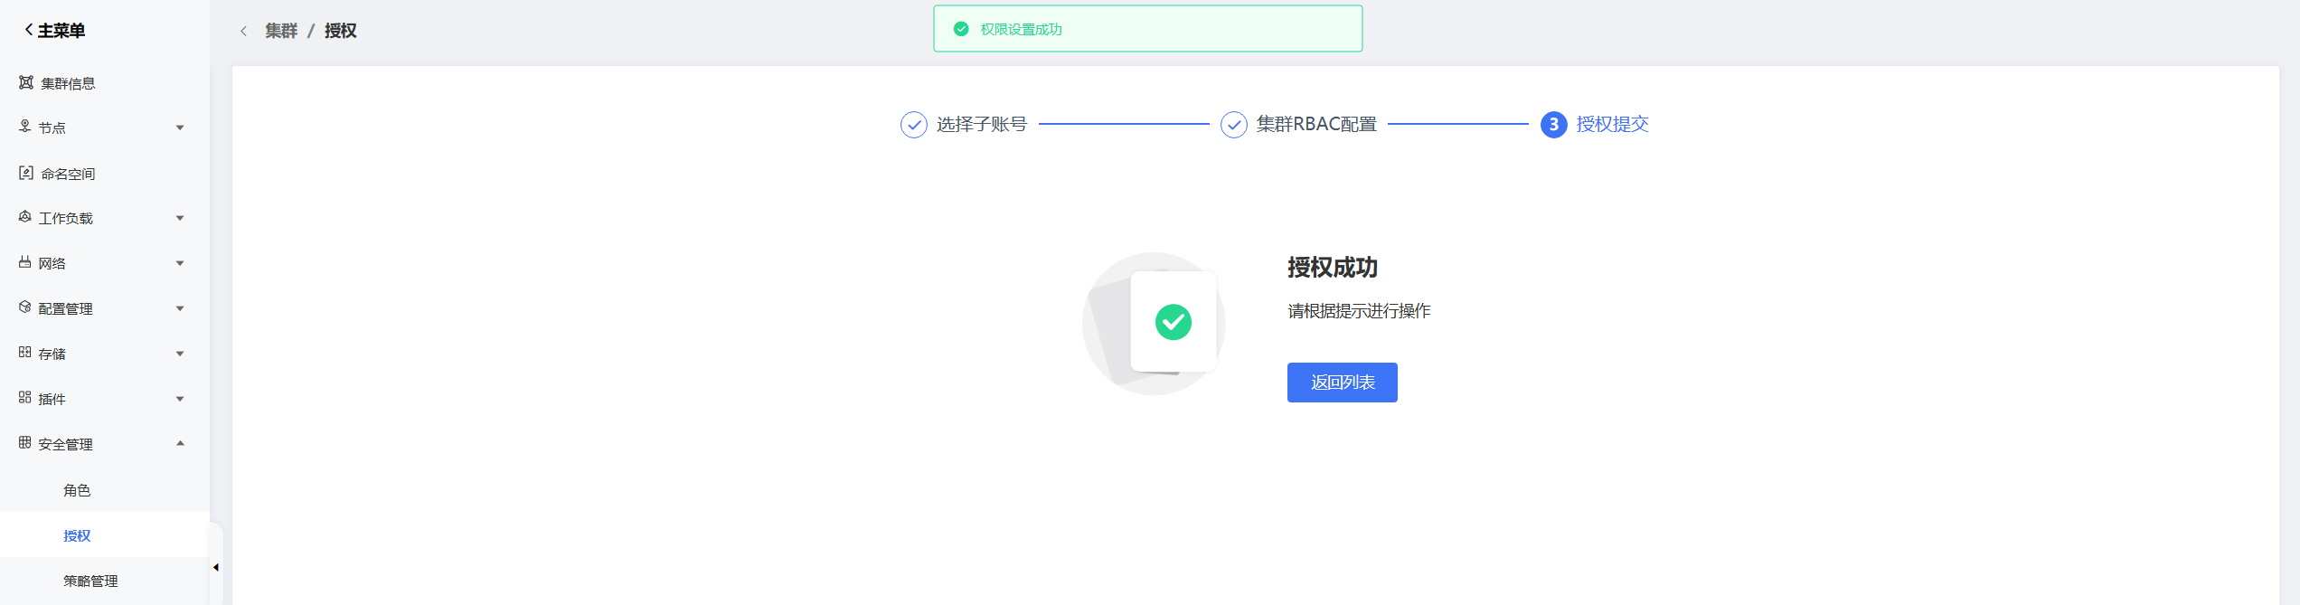Click the 集群RBAC配置 step check icon
The width and height of the screenshot is (2300, 605).
coord(1234,125)
